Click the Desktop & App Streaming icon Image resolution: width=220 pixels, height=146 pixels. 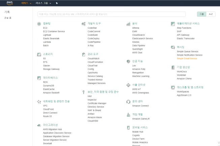click(173, 88)
